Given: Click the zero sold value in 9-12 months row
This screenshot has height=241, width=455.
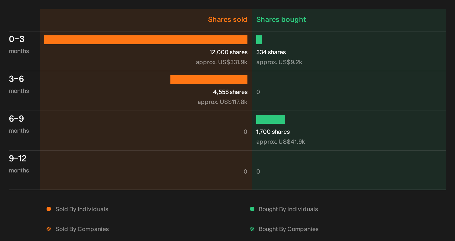Looking at the screenshot, I should (246, 172).
